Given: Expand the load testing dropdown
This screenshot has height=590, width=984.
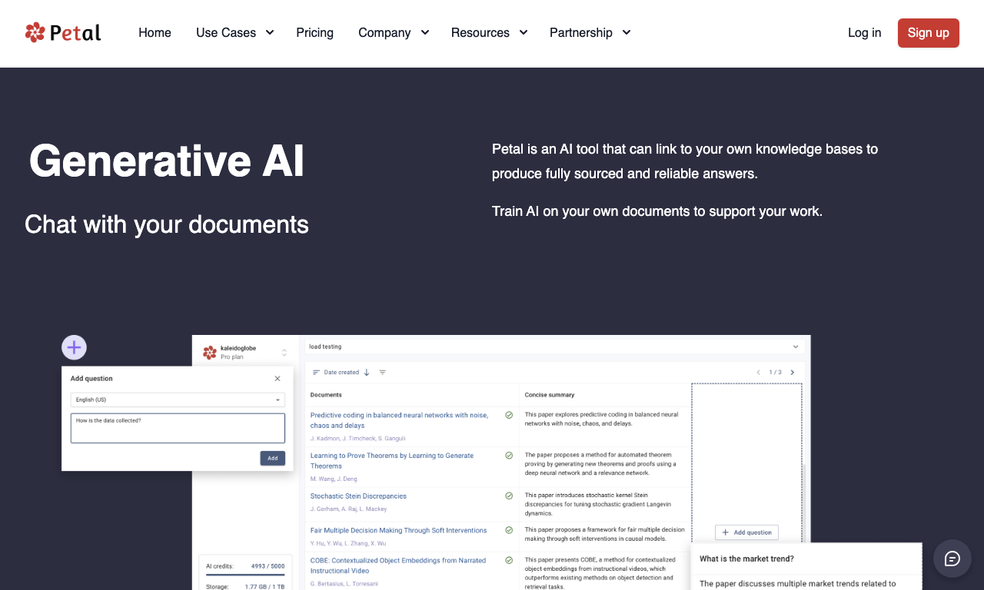Looking at the screenshot, I should click(554, 346).
